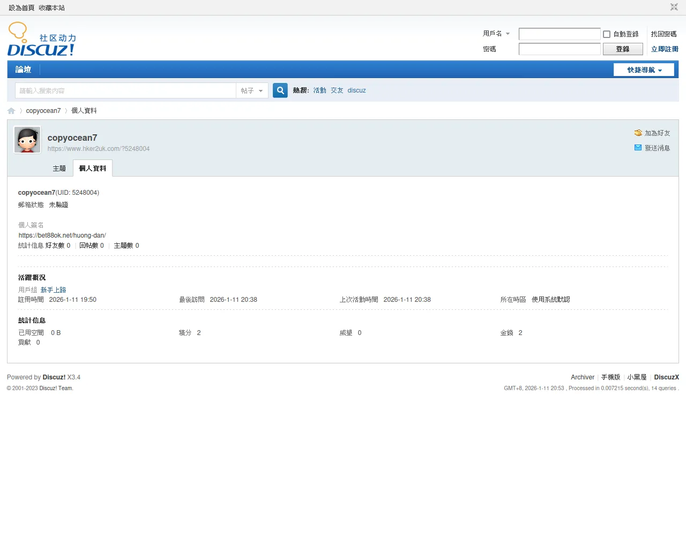This screenshot has height=548, width=686.
Task: Open the 論壇 navigation menu item
Action: coord(23,70)
